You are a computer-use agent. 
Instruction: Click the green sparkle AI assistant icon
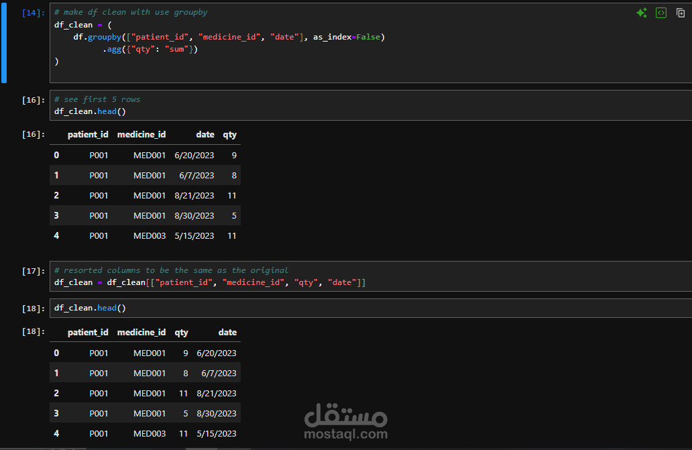[642, 13]
